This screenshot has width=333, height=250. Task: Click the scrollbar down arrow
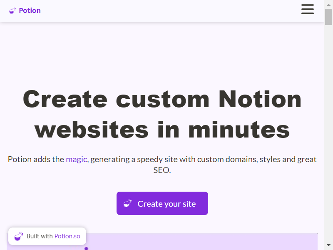click(328, 245)
